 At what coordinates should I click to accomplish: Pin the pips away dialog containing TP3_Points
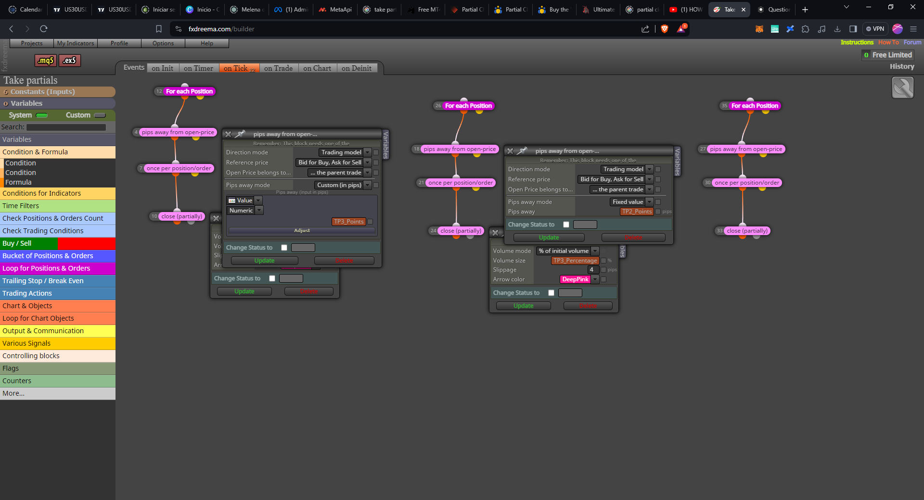(240, 134)
